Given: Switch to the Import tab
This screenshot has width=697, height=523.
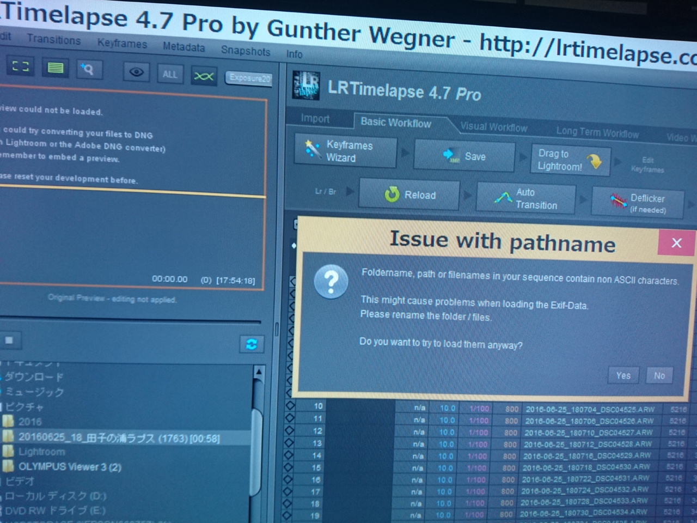Looking at the screenshot, I should 315,118.
